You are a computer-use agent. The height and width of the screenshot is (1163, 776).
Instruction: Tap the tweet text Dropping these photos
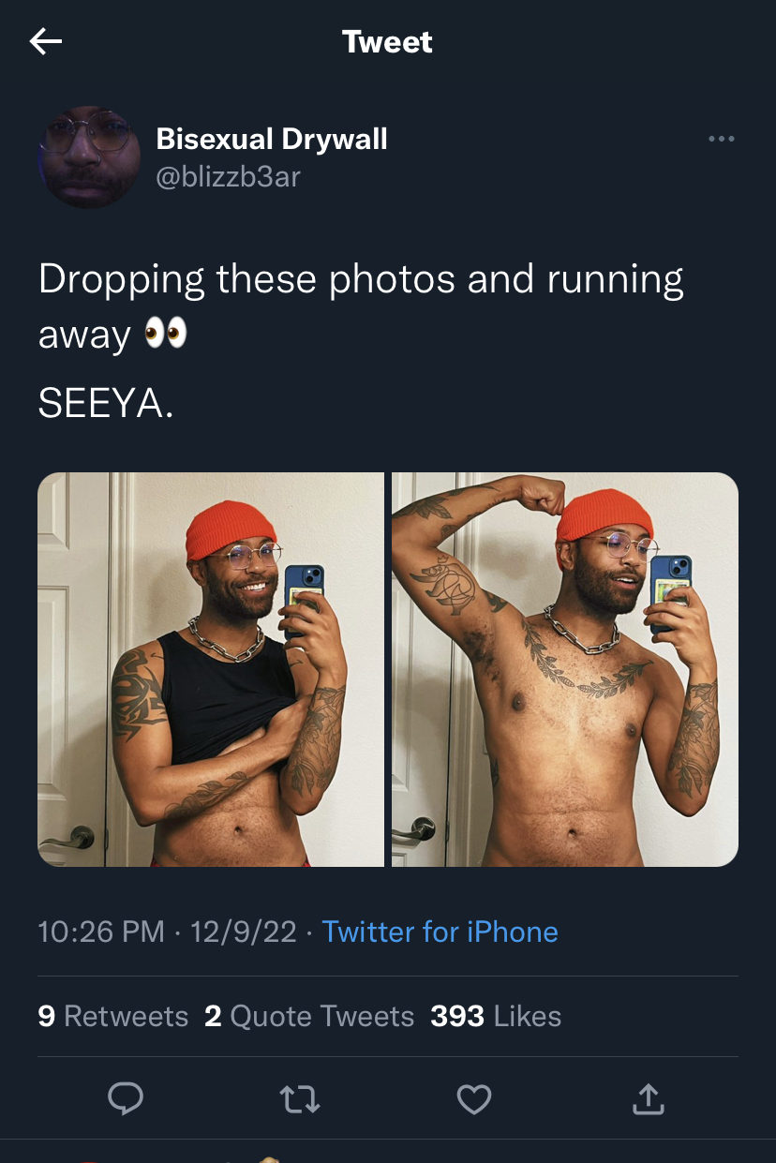[361, 306]
